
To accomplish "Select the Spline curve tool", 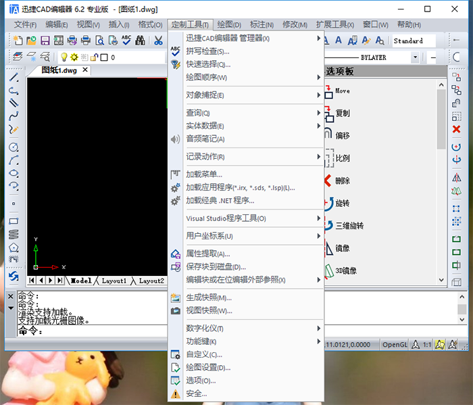I will coord(14,116).
